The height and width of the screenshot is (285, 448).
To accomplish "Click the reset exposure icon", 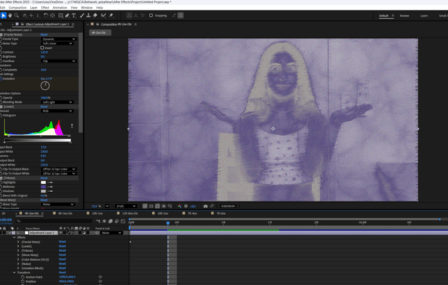I will point(186,206).
